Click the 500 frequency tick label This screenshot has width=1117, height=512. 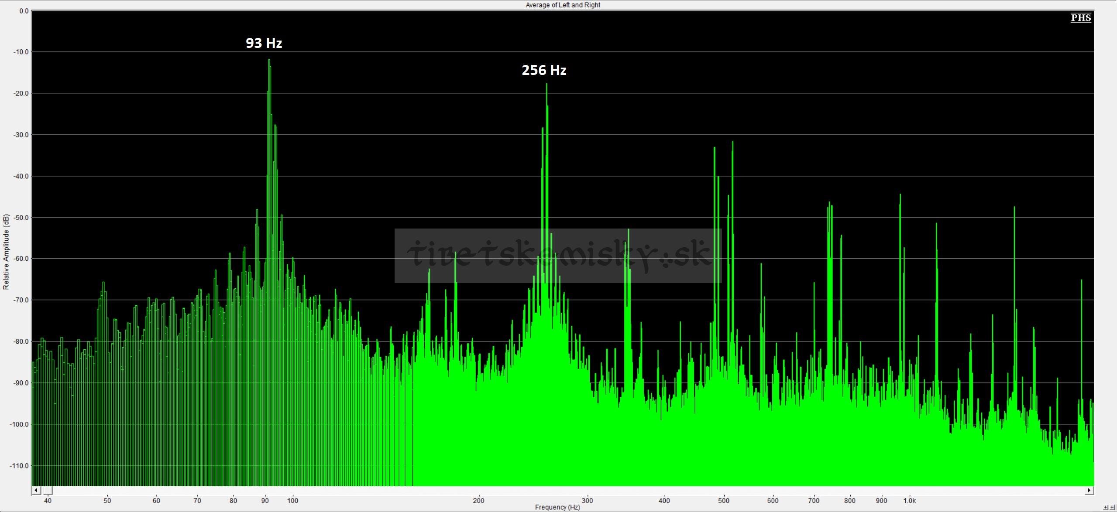(724, 501)
